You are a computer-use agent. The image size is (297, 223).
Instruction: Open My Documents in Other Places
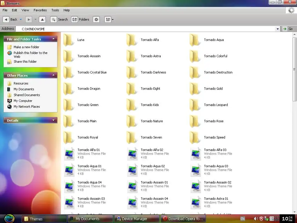point(24,89)
